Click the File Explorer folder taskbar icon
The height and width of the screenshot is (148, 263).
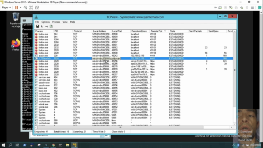pos(67,145)
